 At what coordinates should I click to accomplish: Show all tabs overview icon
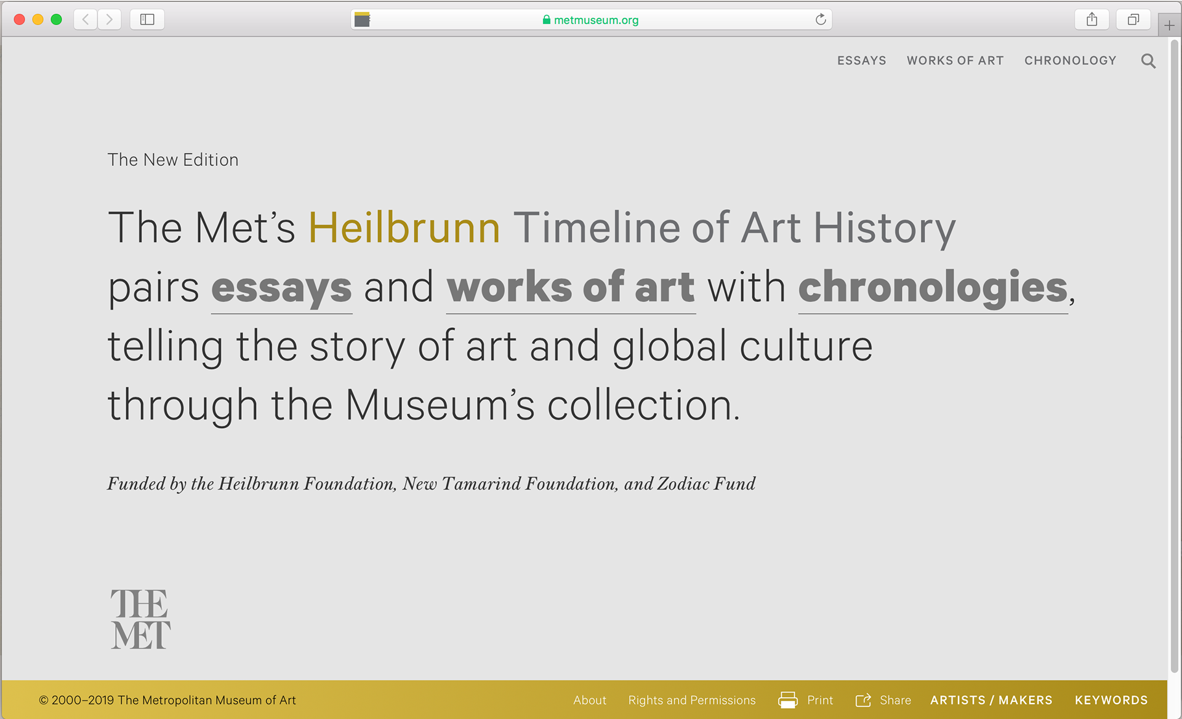click(1133, 20)
